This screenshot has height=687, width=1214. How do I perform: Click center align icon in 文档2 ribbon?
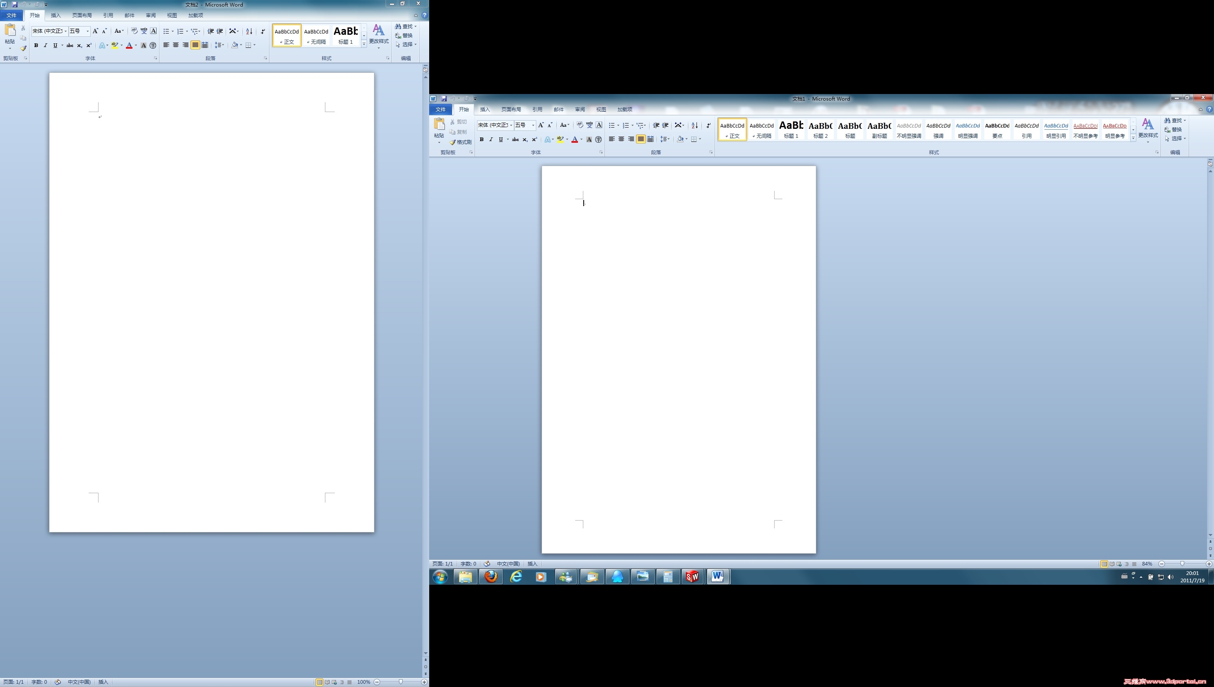click(175, 45)
